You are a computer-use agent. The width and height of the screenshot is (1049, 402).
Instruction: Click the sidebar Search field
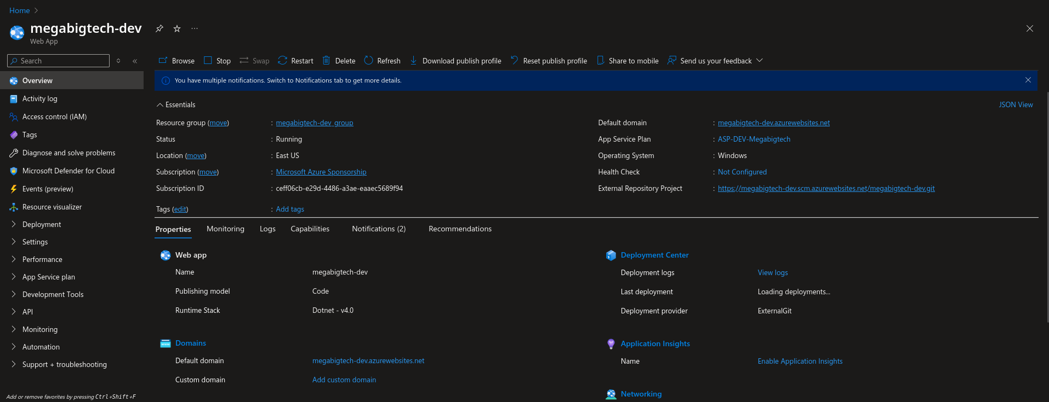click(59, 61)
